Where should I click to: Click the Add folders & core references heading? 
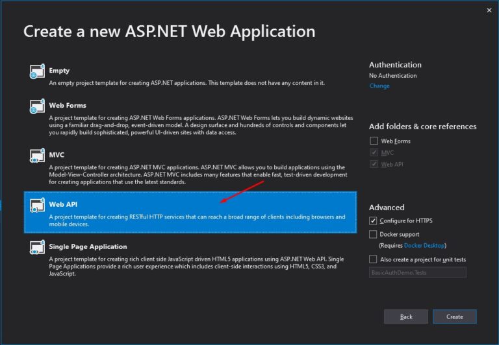[x=422, y=126]
